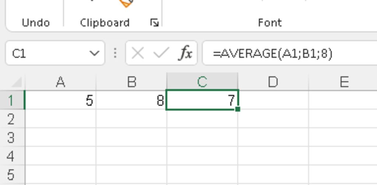Select row 1 header

(x=11, y=100)
